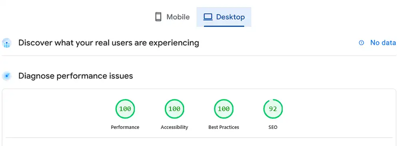Screen dimensions: 400x146
Task: Click the laptop icon on Desktop tab
Action: (x=208, y=17)
